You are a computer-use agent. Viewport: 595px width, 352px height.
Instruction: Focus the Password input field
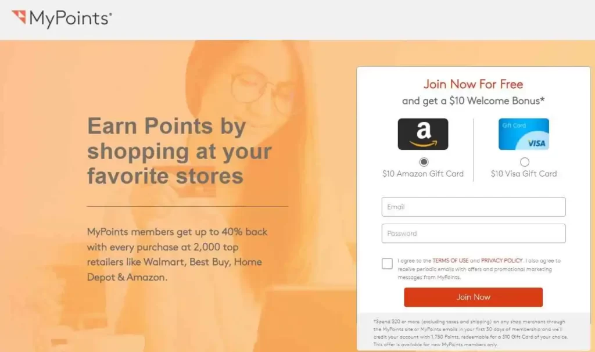pos(474,234)
